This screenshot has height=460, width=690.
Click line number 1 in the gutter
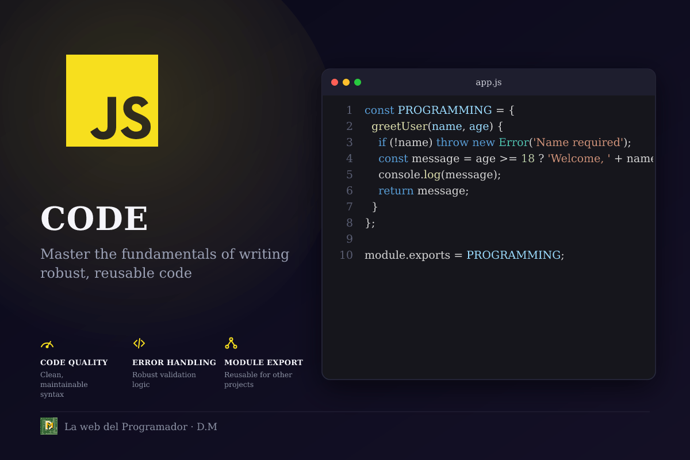point(349,110)
